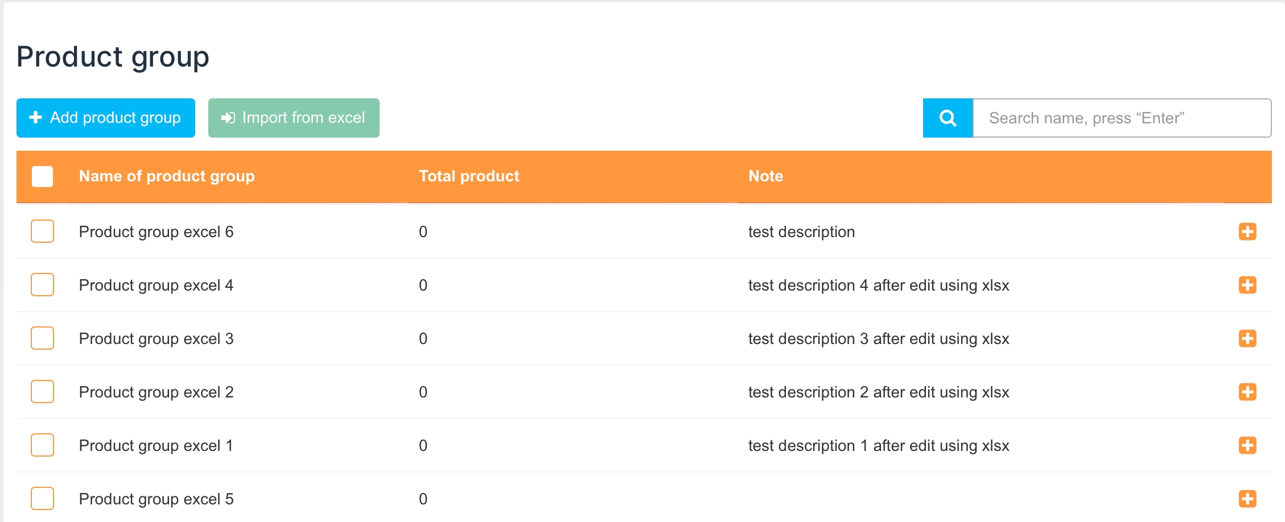This screenshot has width=1285, height=522.
Task: Focus the Search name input field
Action: [x=1121, y=118]
